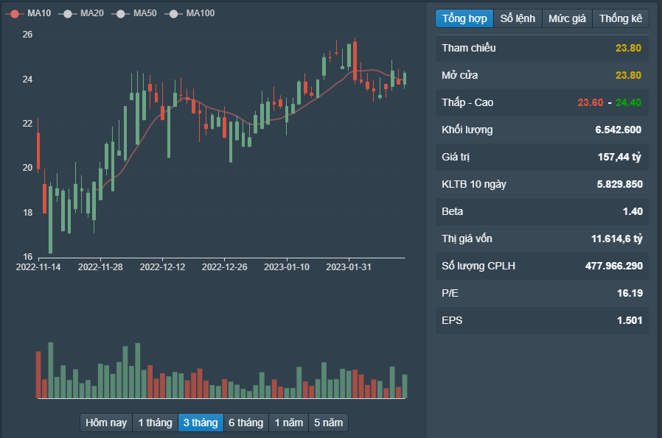
Task: Select the Hôm nay time range
Action: [x=106, y=423]
